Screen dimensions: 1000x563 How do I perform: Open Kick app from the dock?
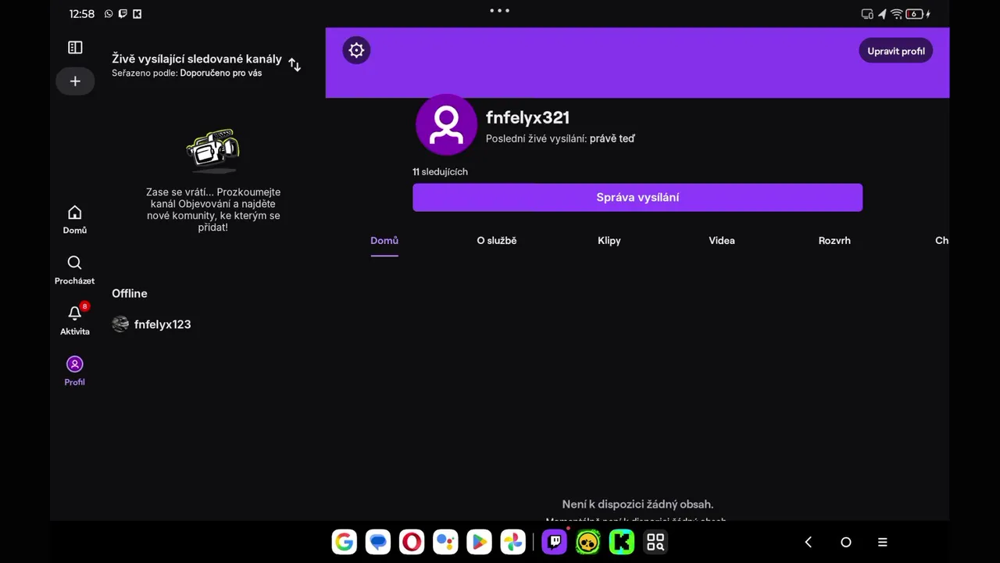pos(622,542)
